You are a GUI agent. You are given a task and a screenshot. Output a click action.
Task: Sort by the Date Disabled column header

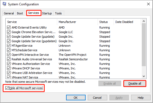coord(127,22)
